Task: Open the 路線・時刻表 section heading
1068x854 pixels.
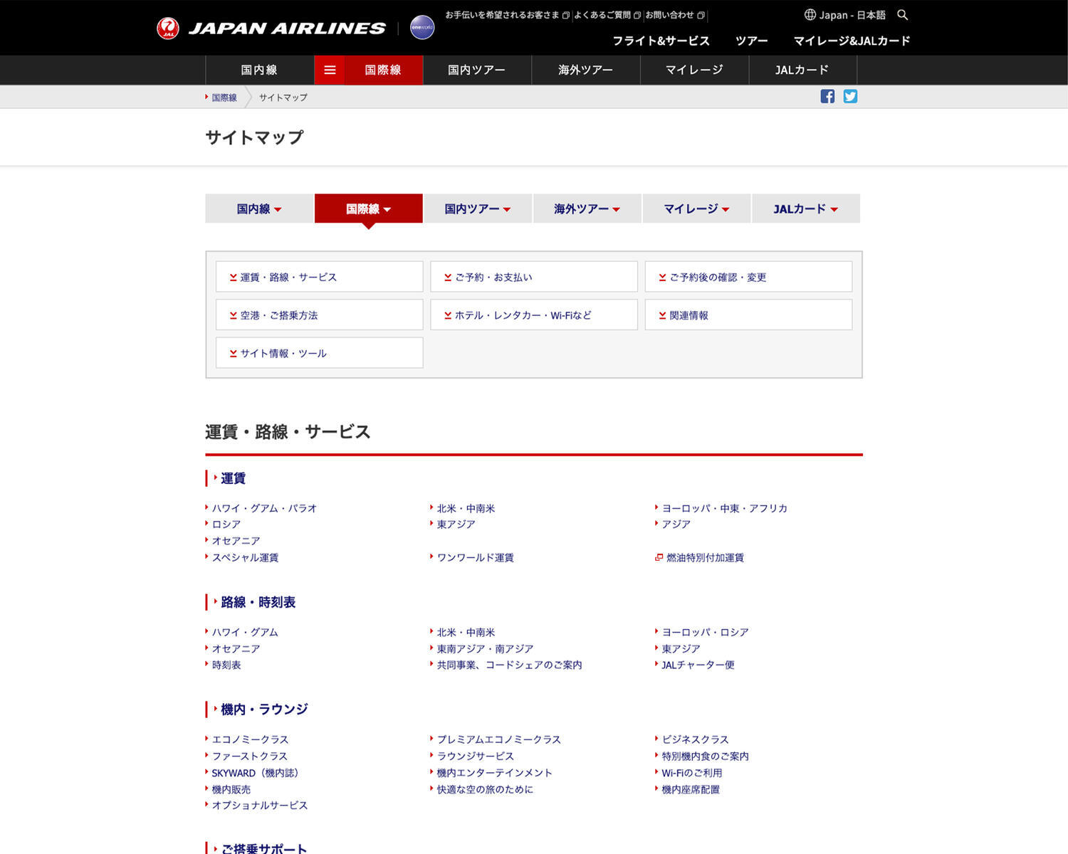Action: 258,602
